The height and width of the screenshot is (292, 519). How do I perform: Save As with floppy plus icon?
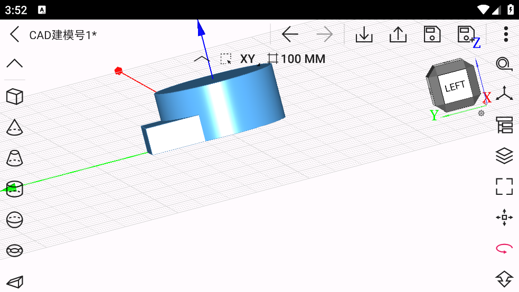(466, 34)
